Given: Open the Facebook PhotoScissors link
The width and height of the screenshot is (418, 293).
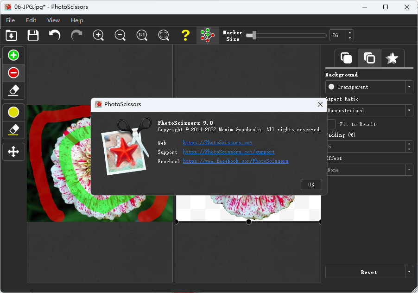Looking at the screenshot, I should (x=236, y=161).
